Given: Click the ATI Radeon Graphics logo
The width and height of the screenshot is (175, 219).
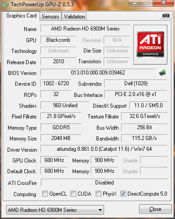Looking at the screenshot, I should 150,44.
